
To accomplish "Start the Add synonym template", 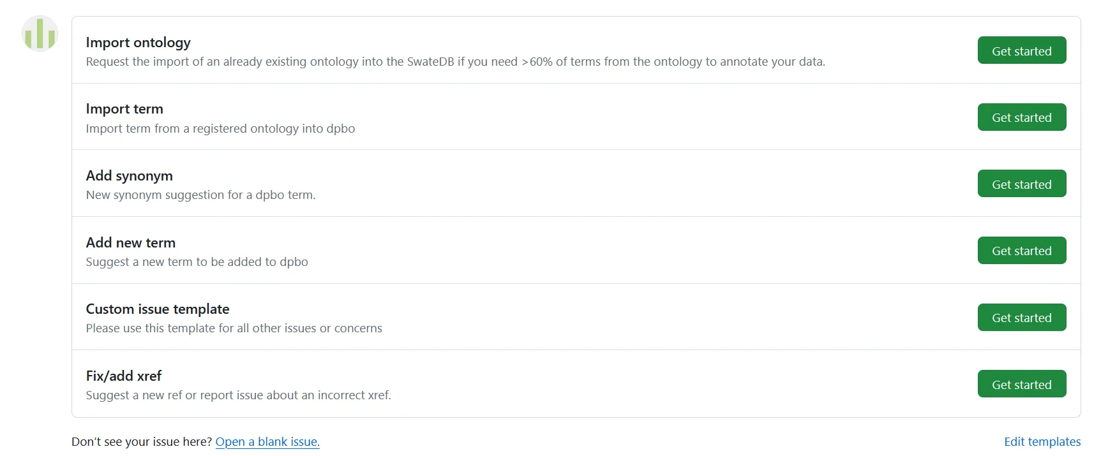I will (1022, 184).
